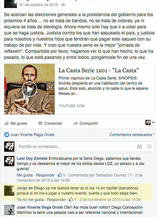
Task: Toggle Me gusta on the post
Action: coord(16,123)
